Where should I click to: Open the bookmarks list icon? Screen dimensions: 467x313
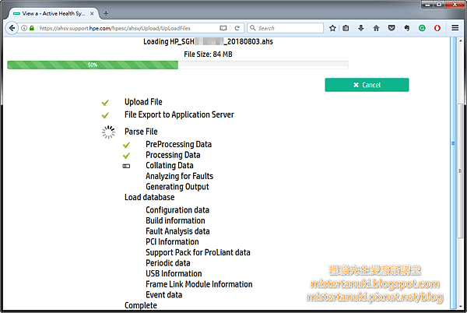[346, 28]
